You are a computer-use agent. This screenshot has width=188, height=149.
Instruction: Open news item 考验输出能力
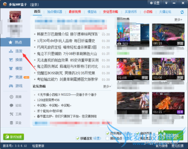tap(67, 79)
